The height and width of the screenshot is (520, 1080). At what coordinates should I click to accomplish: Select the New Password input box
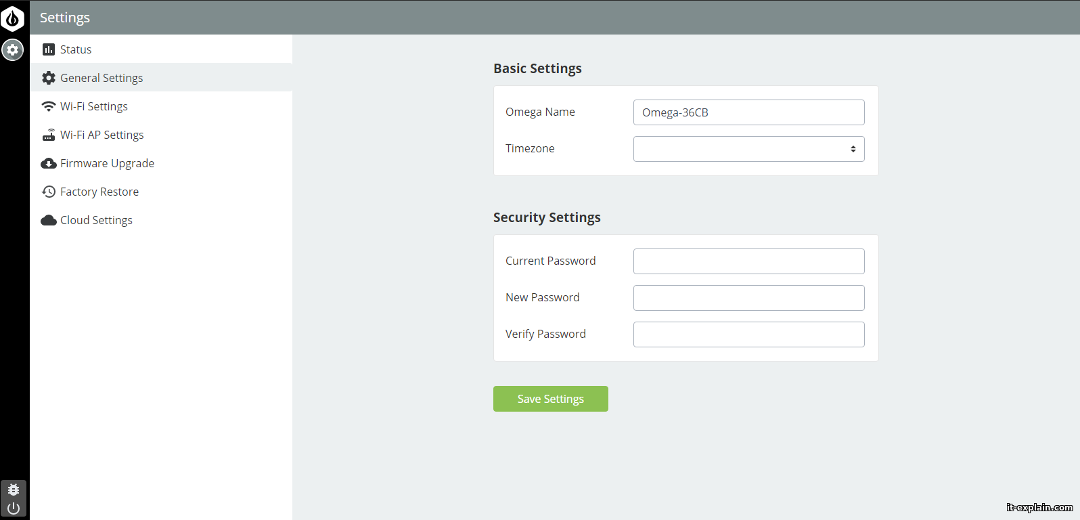(748, 298)
